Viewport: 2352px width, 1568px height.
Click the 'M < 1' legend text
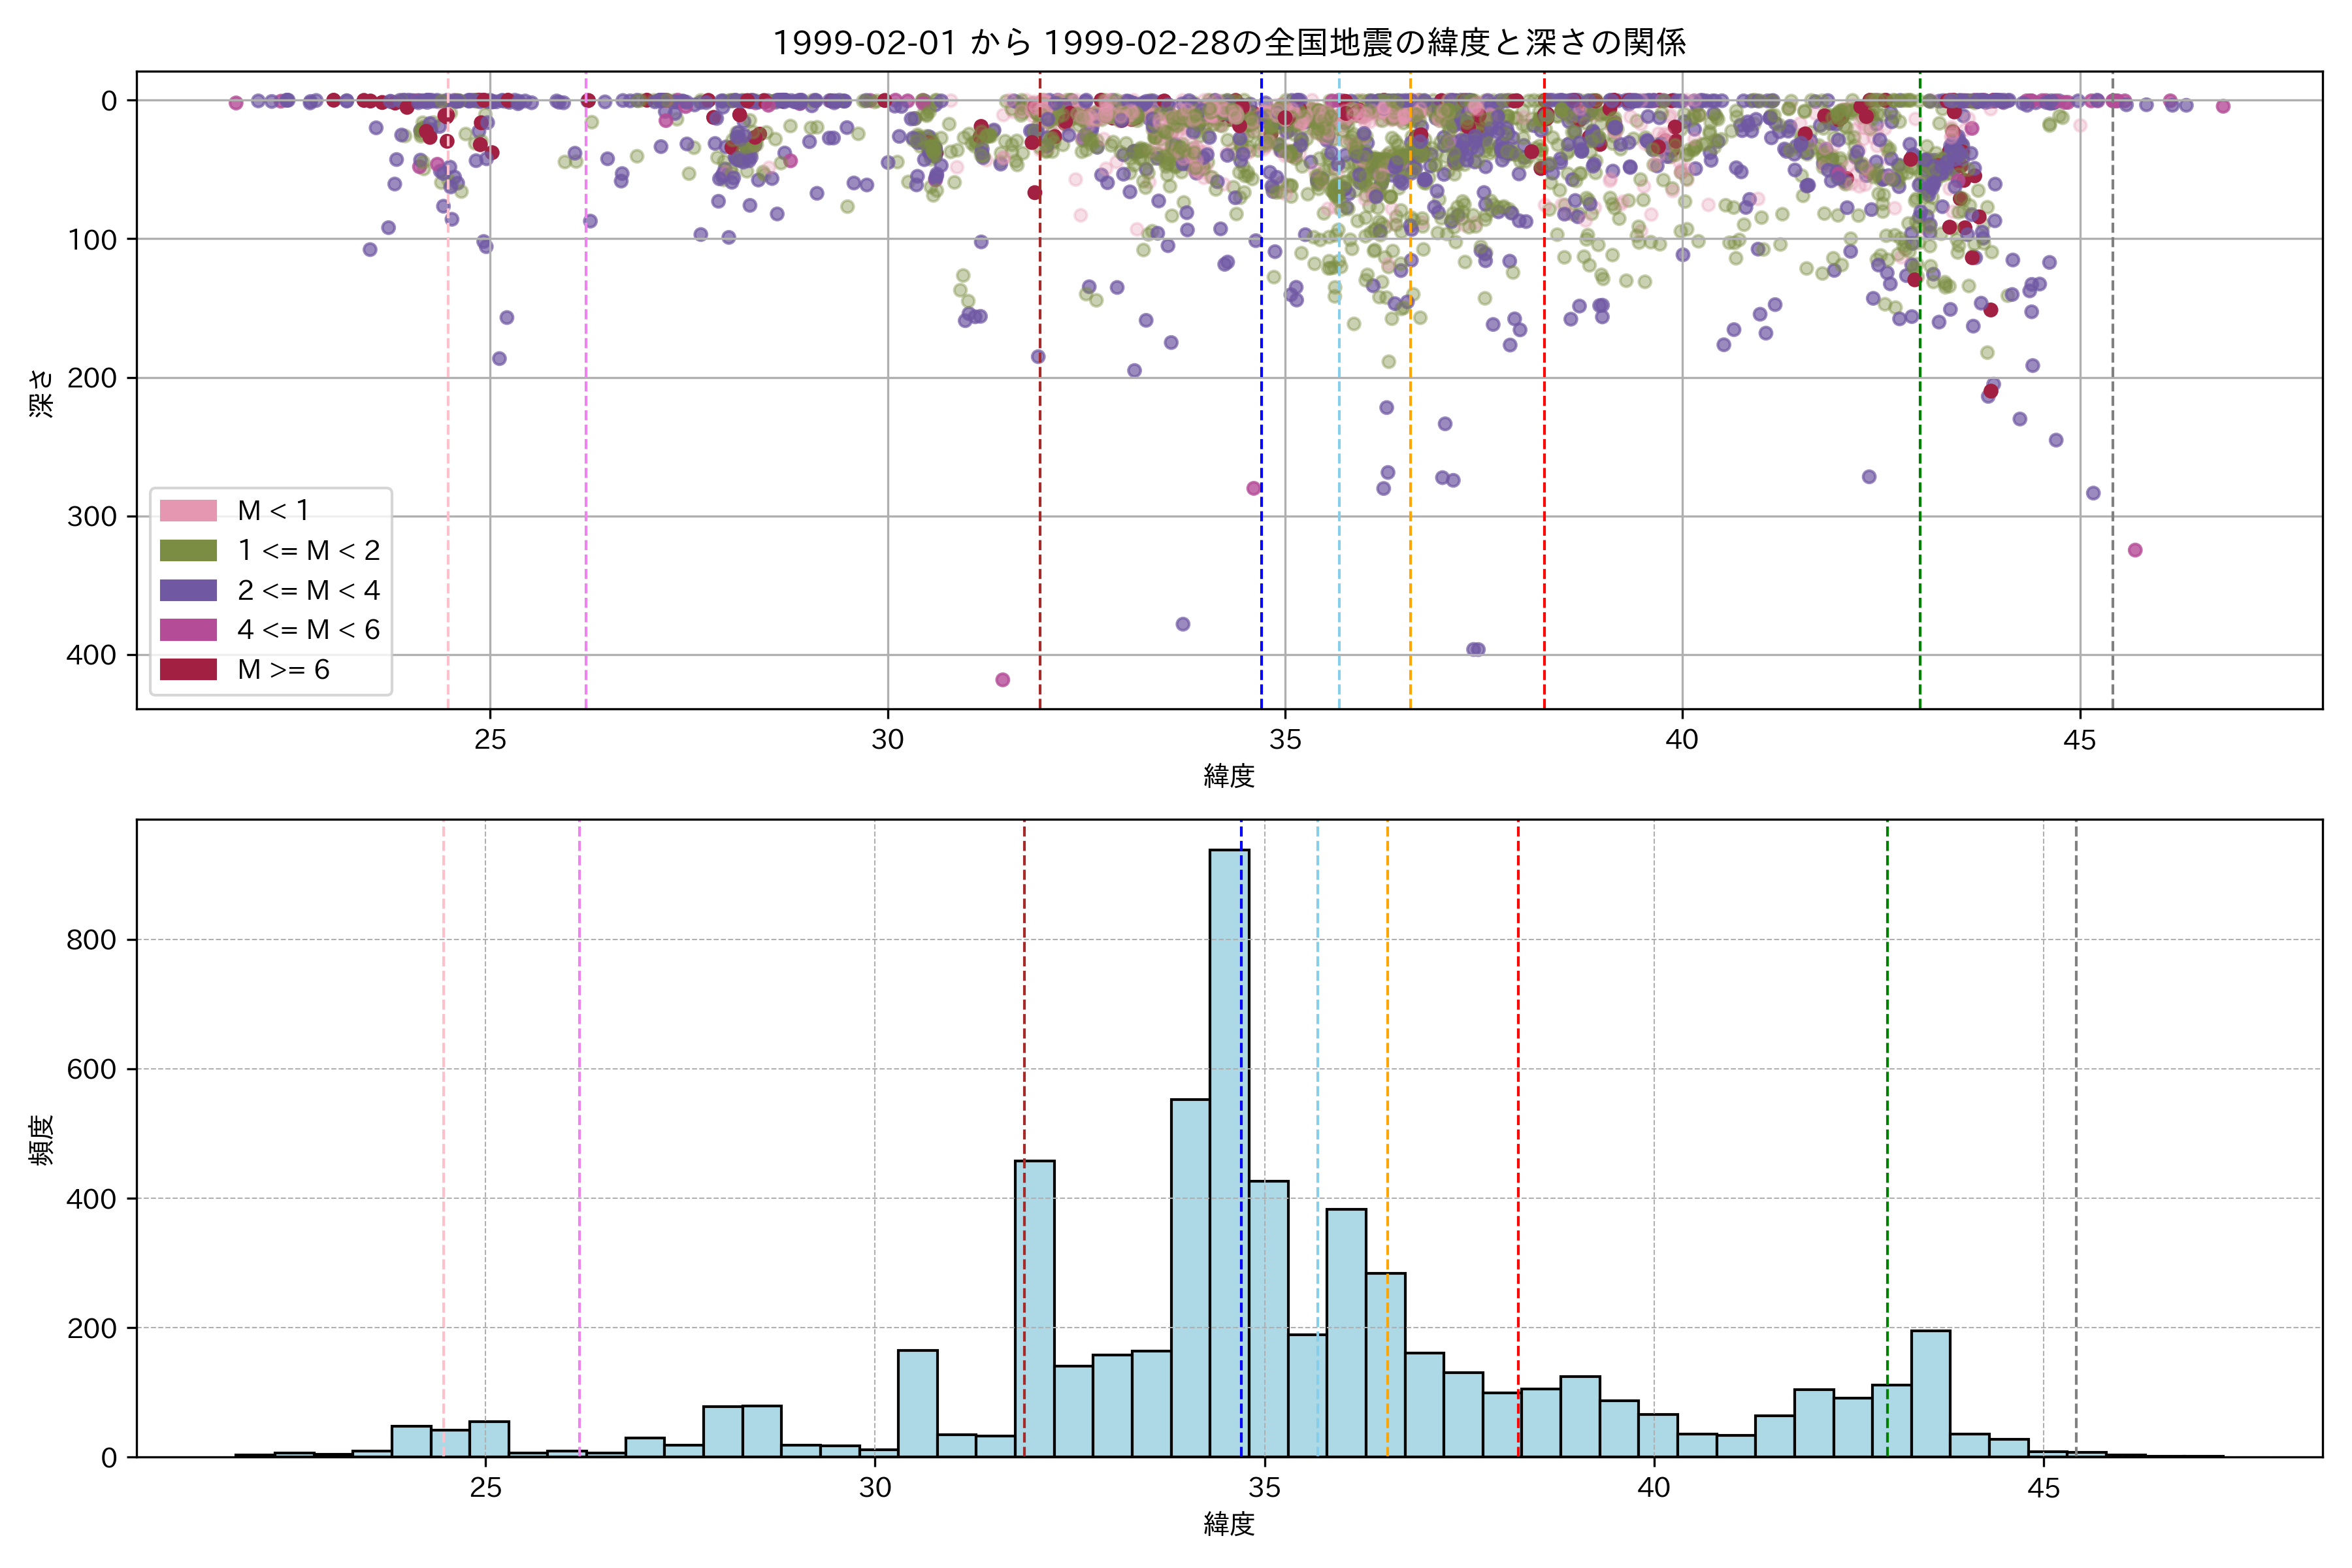(x=273, y=511)
